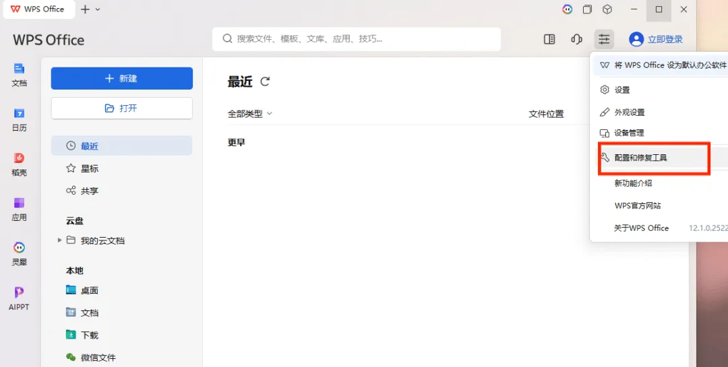Click the 文件位置 column header
The image size is (728, 367).
(x=546, y=114)
